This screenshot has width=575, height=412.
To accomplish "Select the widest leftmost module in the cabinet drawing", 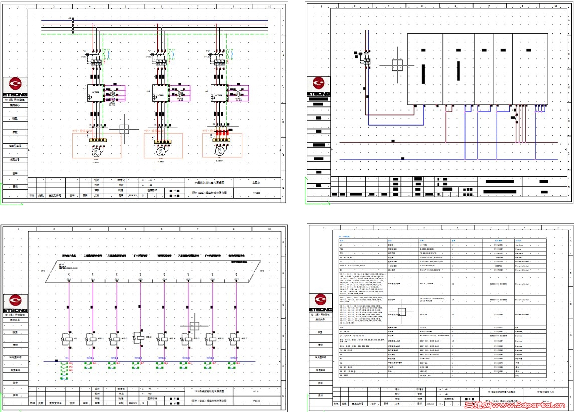I will click(425, 69).
